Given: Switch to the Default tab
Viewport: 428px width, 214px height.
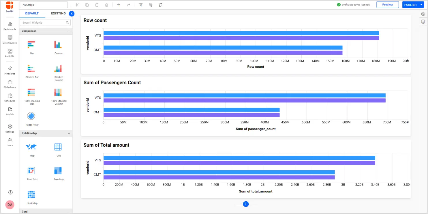Looking at the screenshot, I should (x=32, y=14).
